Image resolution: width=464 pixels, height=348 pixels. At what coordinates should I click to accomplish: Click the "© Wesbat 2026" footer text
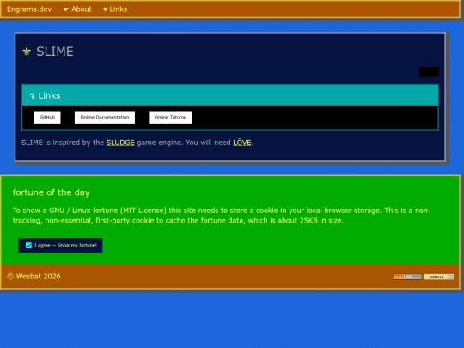(x=34, y=277)
